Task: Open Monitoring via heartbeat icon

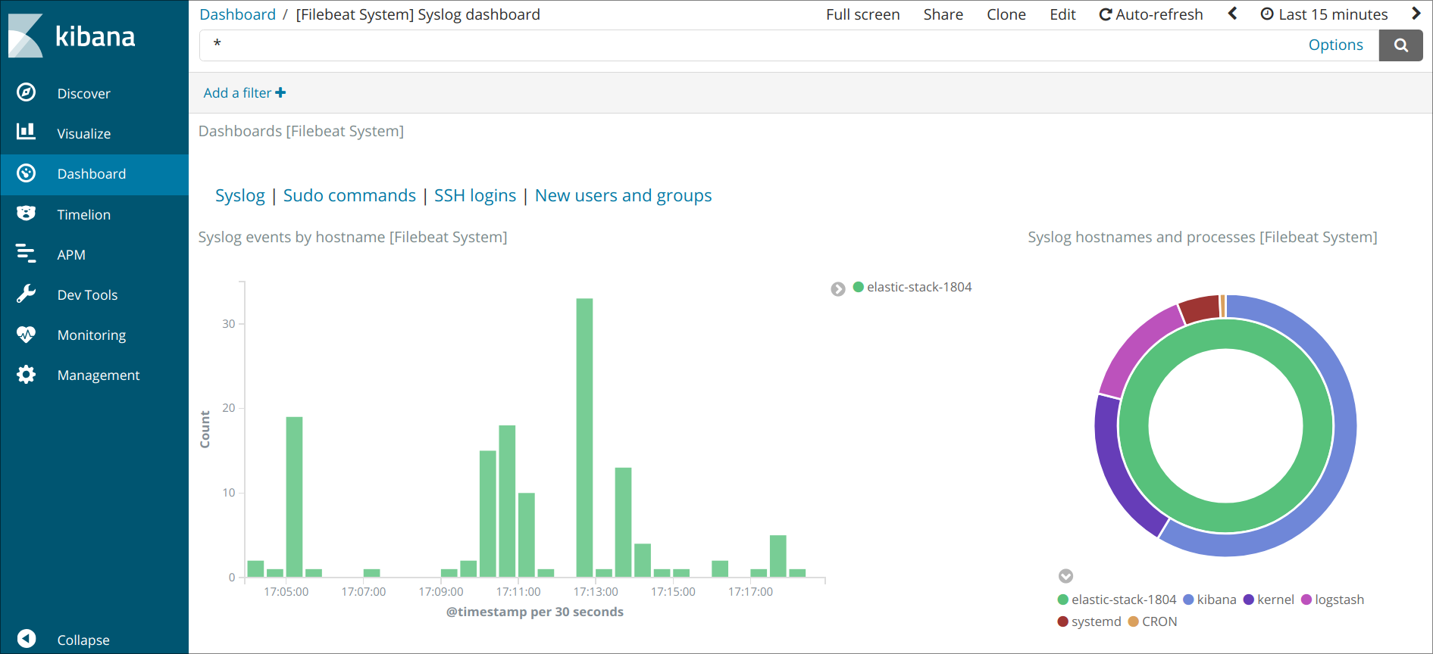Action: coord(26,334)
